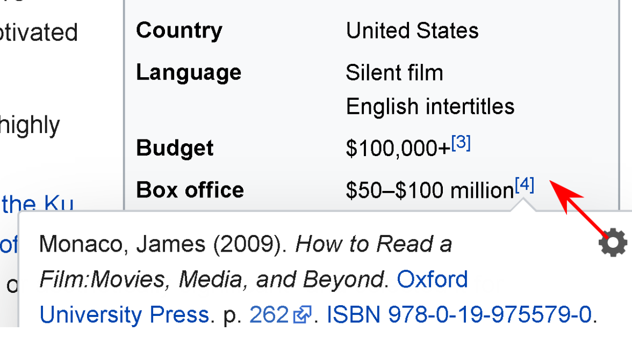
Task: Click the United States country value
Action: click(x=412, y=31)
